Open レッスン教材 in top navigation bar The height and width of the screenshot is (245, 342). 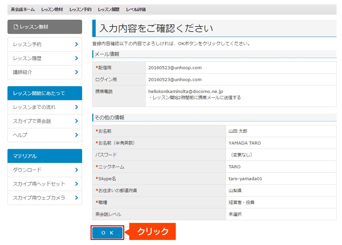click(x=52, y=10)
